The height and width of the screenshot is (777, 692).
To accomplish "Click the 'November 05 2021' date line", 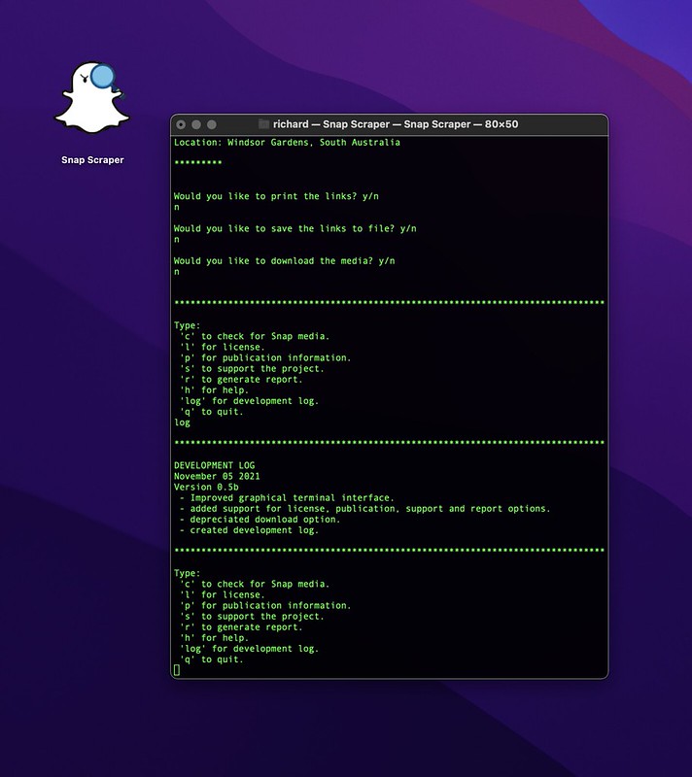I will 217,476.
